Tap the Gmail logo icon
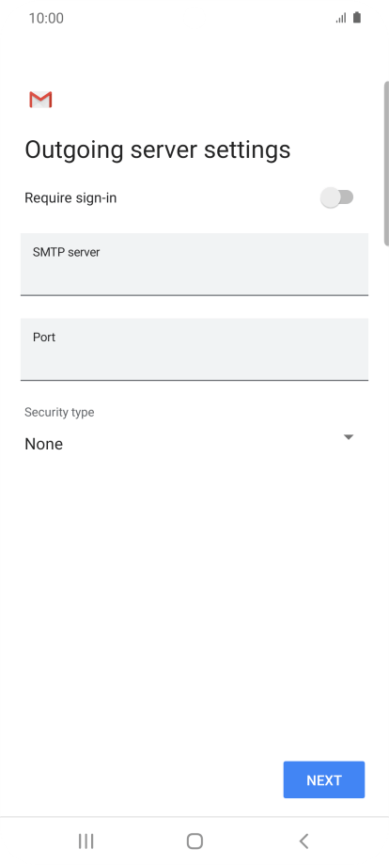Screen dimensions: 389x865 pos(40,100)
